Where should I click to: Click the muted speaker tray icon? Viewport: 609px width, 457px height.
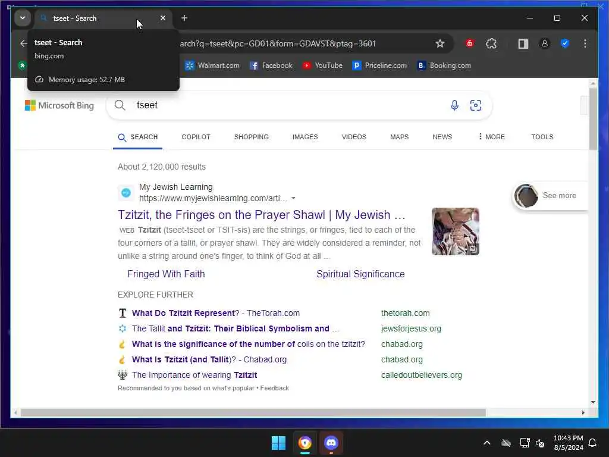click(x=540, y=443)
